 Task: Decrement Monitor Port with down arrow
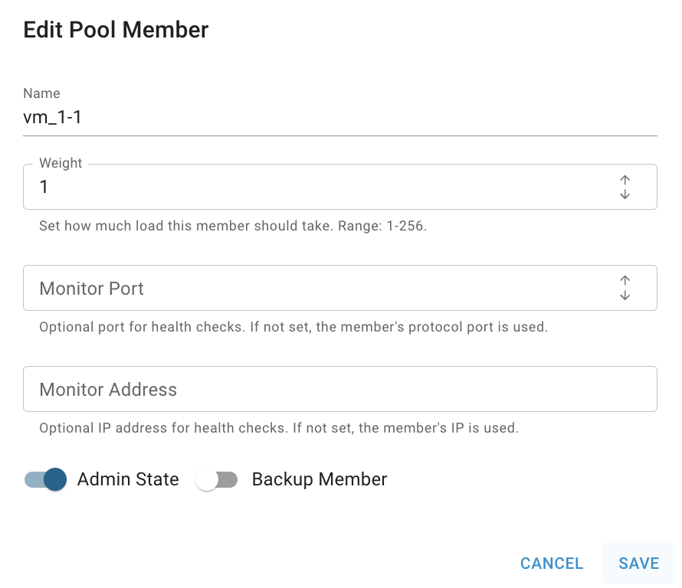point(625,296)
